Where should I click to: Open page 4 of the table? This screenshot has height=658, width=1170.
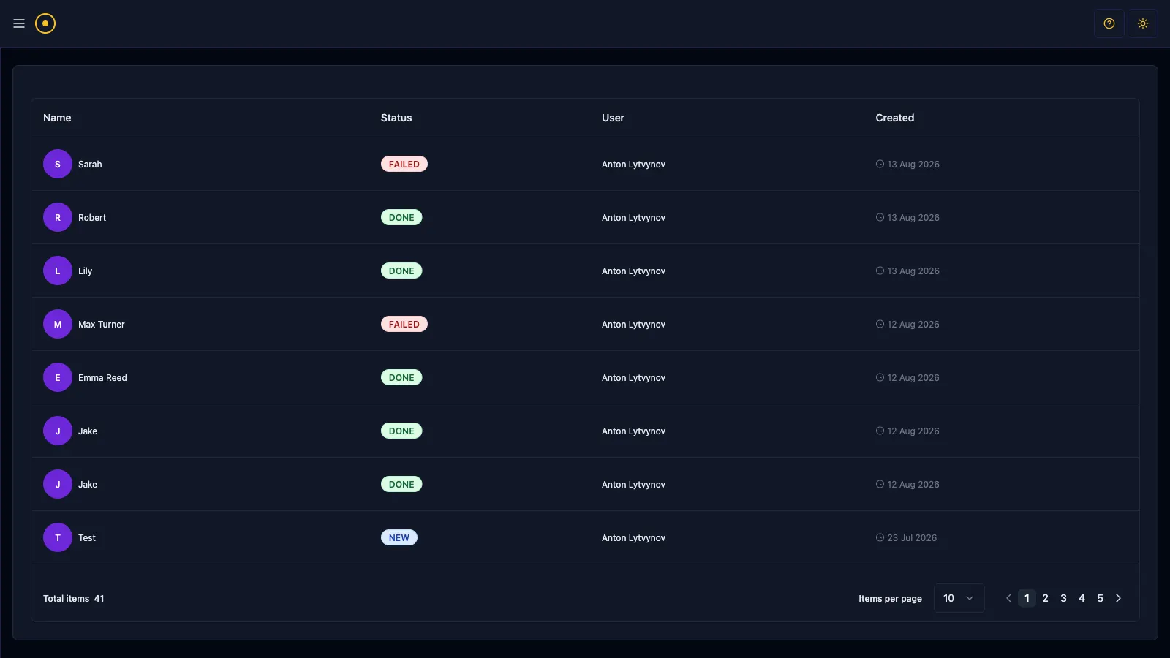click(x=1082, y=598)
